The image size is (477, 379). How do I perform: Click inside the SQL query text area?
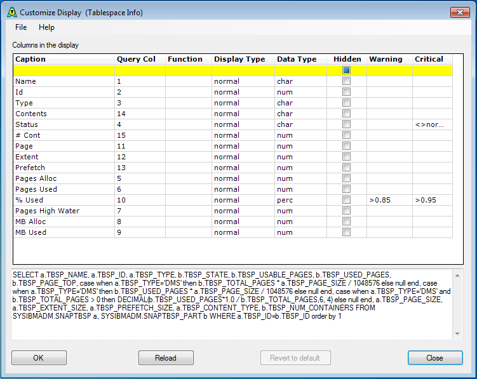pyautogui.click(x=232, y=305)
